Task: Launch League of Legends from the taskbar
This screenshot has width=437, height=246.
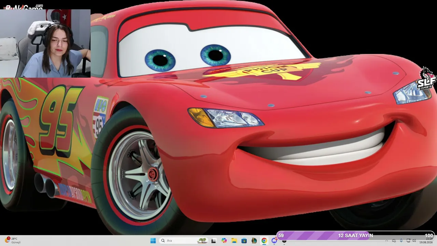Action: coord(254,241)
